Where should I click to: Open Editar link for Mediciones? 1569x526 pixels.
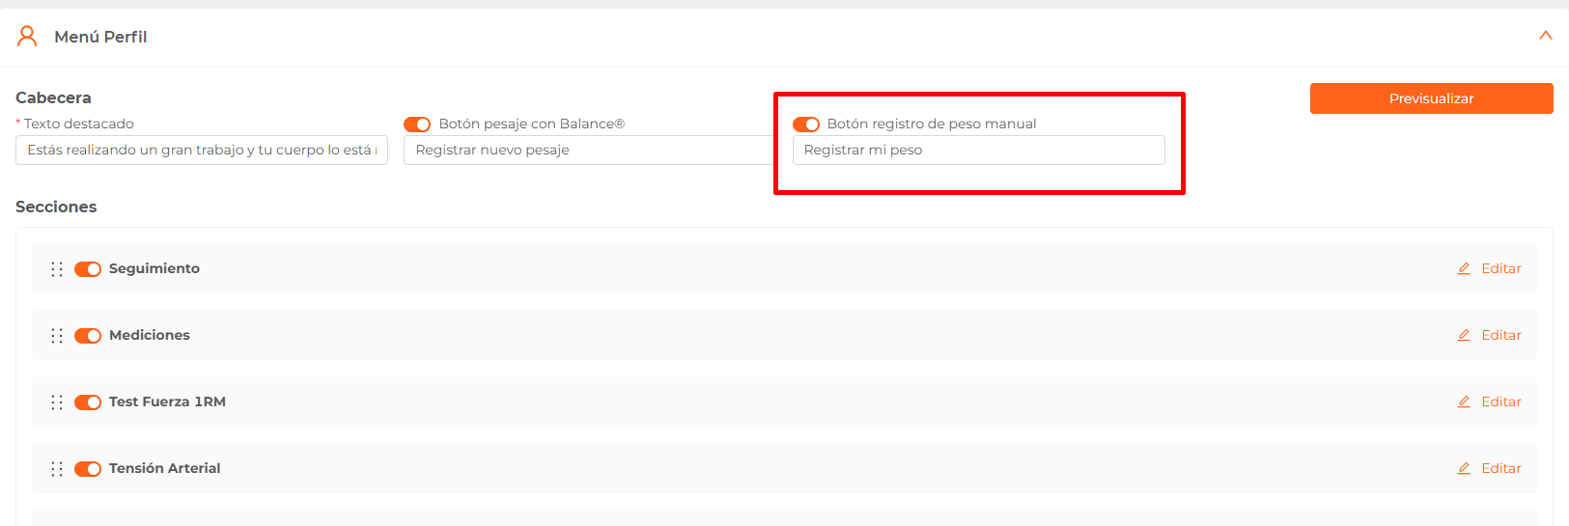pyautogui.click(x=1501, y=335)
